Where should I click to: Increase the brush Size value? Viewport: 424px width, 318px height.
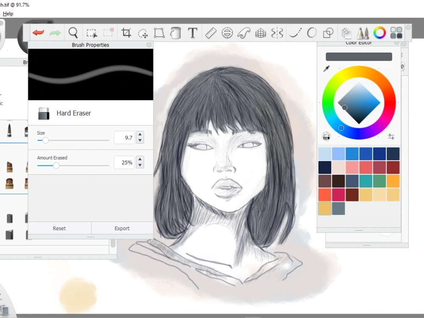pyautogui.click(x=140, y=134)
